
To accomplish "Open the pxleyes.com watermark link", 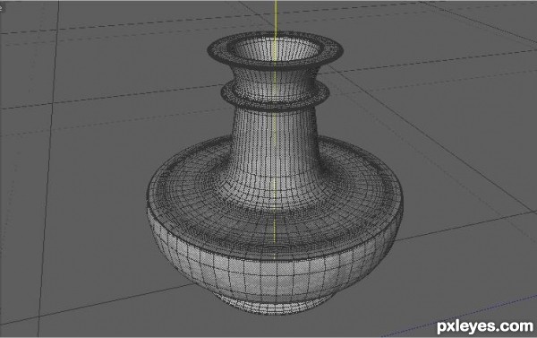I will 485,326.
